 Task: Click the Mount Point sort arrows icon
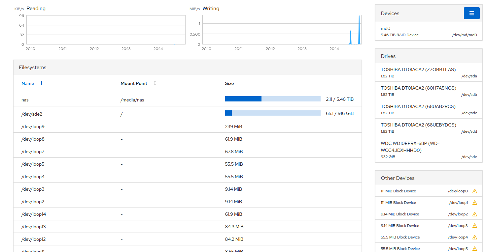(x=155, y=83)
